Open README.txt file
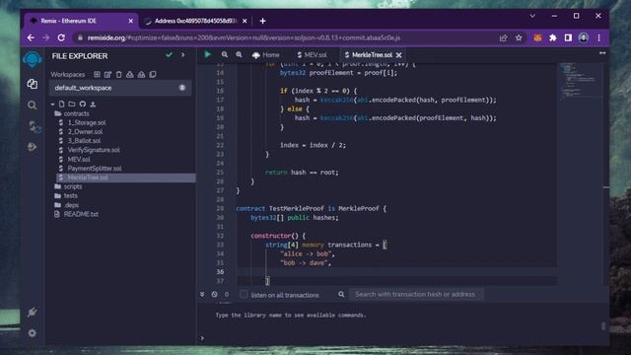This screenshot has width=631, height=355. pos(81,214)
